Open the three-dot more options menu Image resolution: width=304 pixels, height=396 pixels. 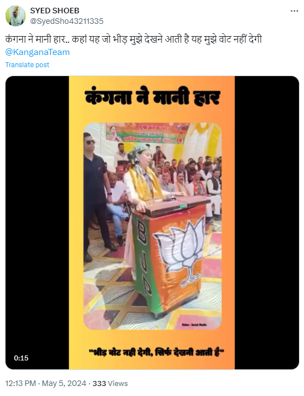pos(294,11)
